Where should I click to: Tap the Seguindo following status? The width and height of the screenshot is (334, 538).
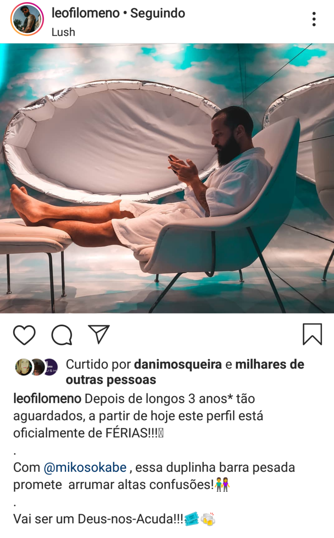157,14
